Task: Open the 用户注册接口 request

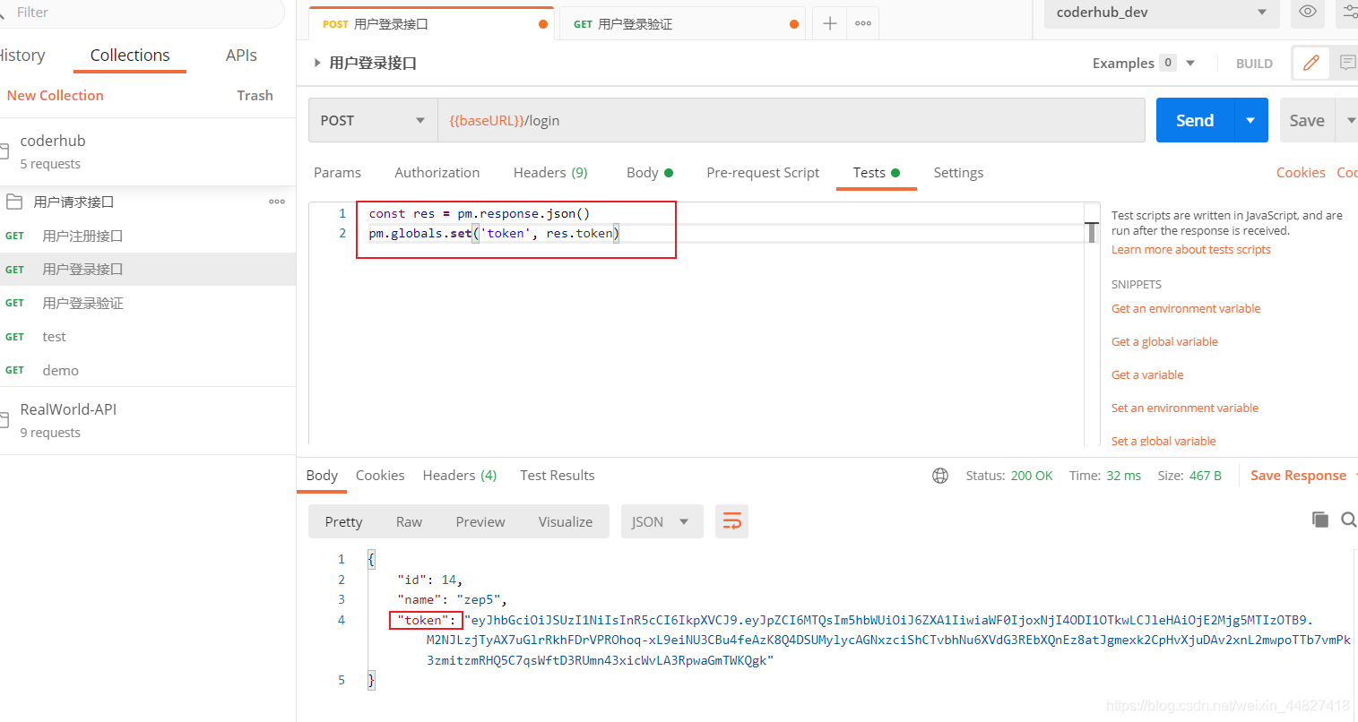Action: pyautogui.click(x=148, y=236)
